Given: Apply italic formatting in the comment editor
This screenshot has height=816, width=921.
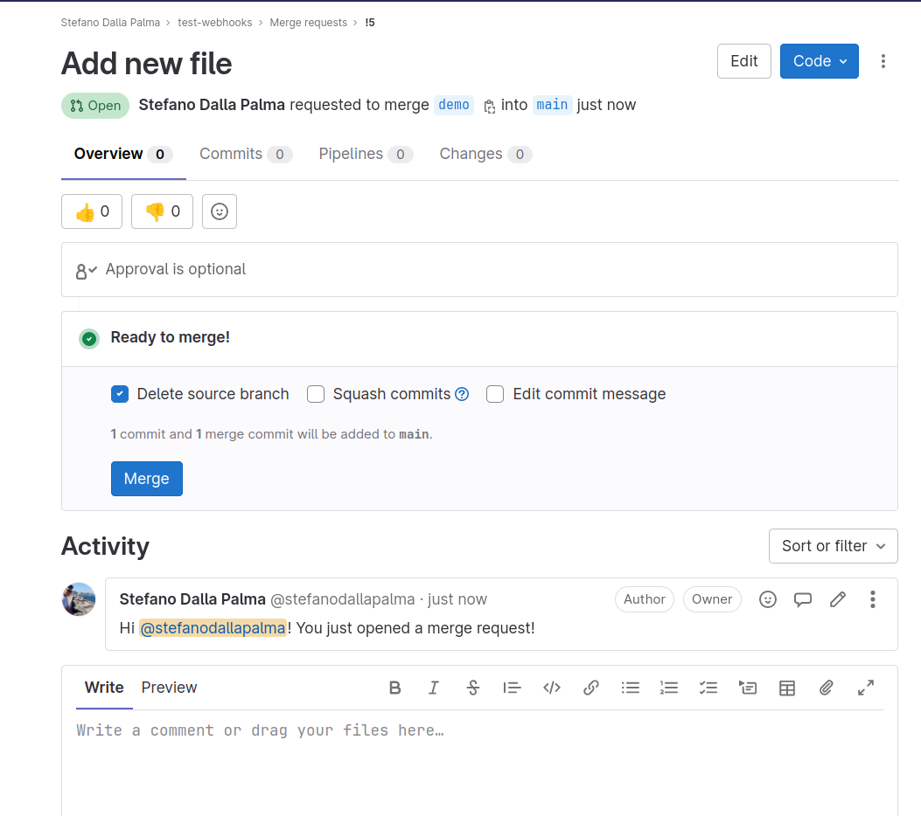Looking at the screenshot, I should point(434,688).
